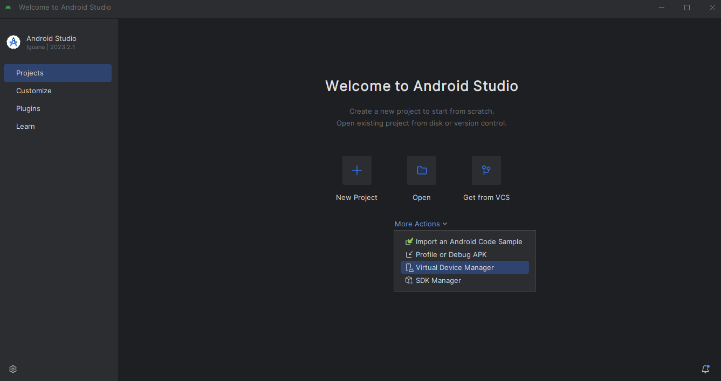Click the green Android icon in title bar
This screenshot has height=381, width=721.
pos(8,8)
